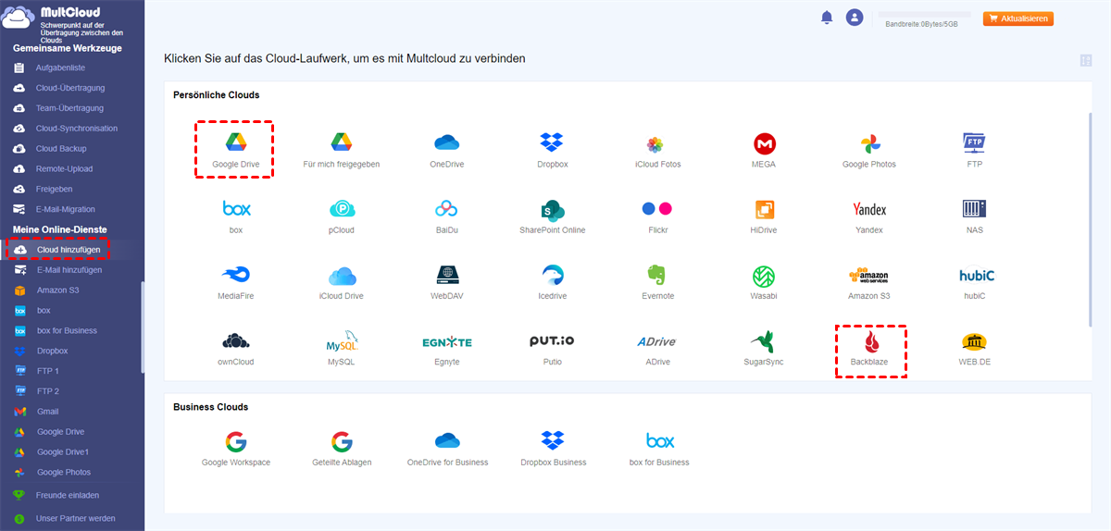1111x531 pixels.
Task: Select the Google Drive cloud icon
Action: pyautogui.click(x=235, y=142)
